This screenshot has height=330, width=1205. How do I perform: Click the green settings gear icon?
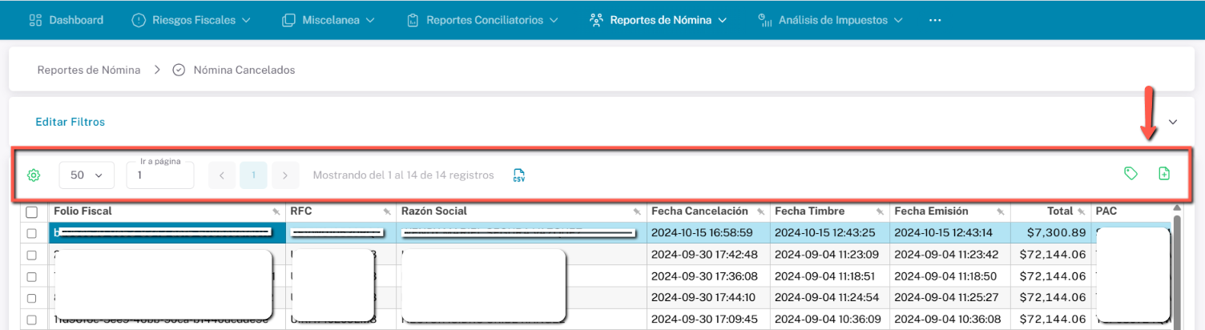[34, 175]
